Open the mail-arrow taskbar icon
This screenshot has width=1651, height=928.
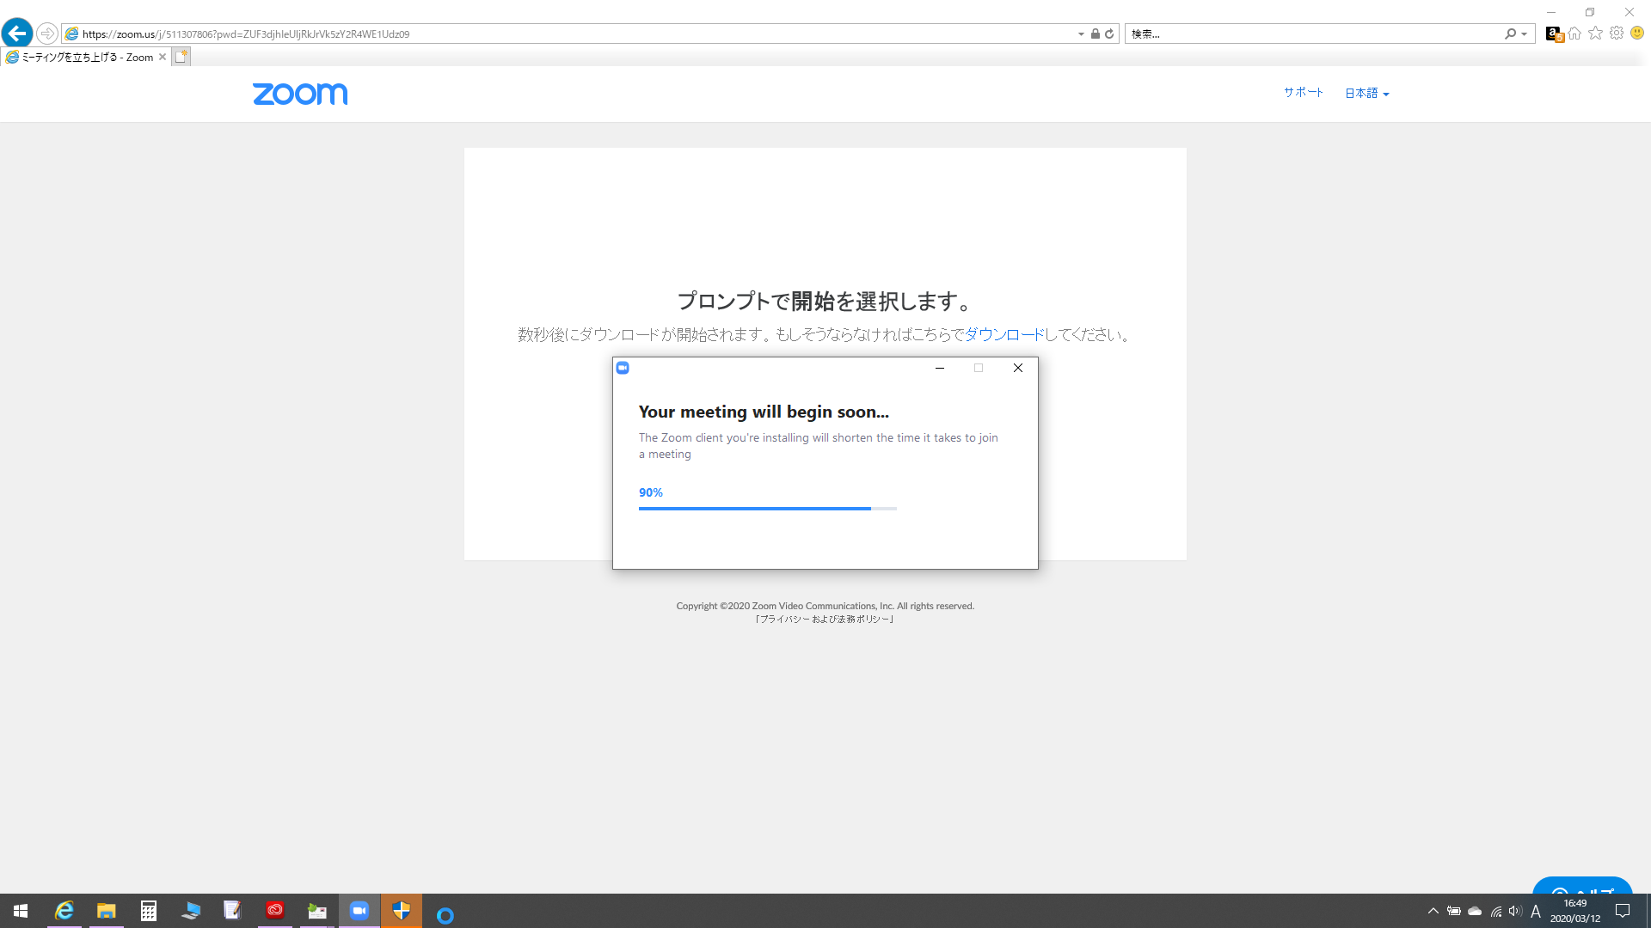click(x=317, y=911)
